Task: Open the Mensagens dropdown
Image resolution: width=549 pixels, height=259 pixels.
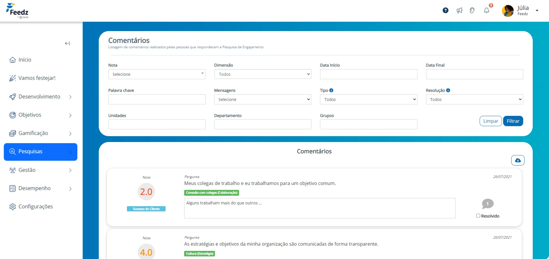Action: coord(263,99)
